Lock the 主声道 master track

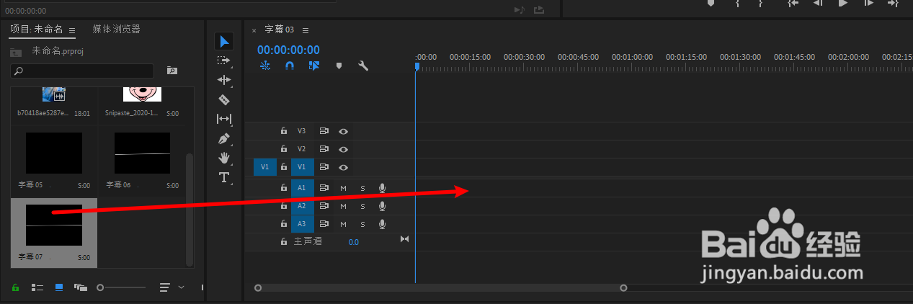pos(284,242)
